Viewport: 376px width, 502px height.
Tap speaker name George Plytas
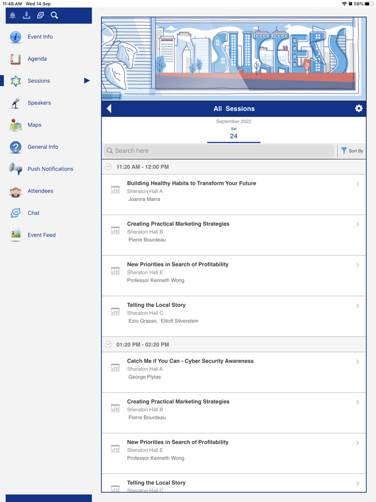tap(144, 377)
